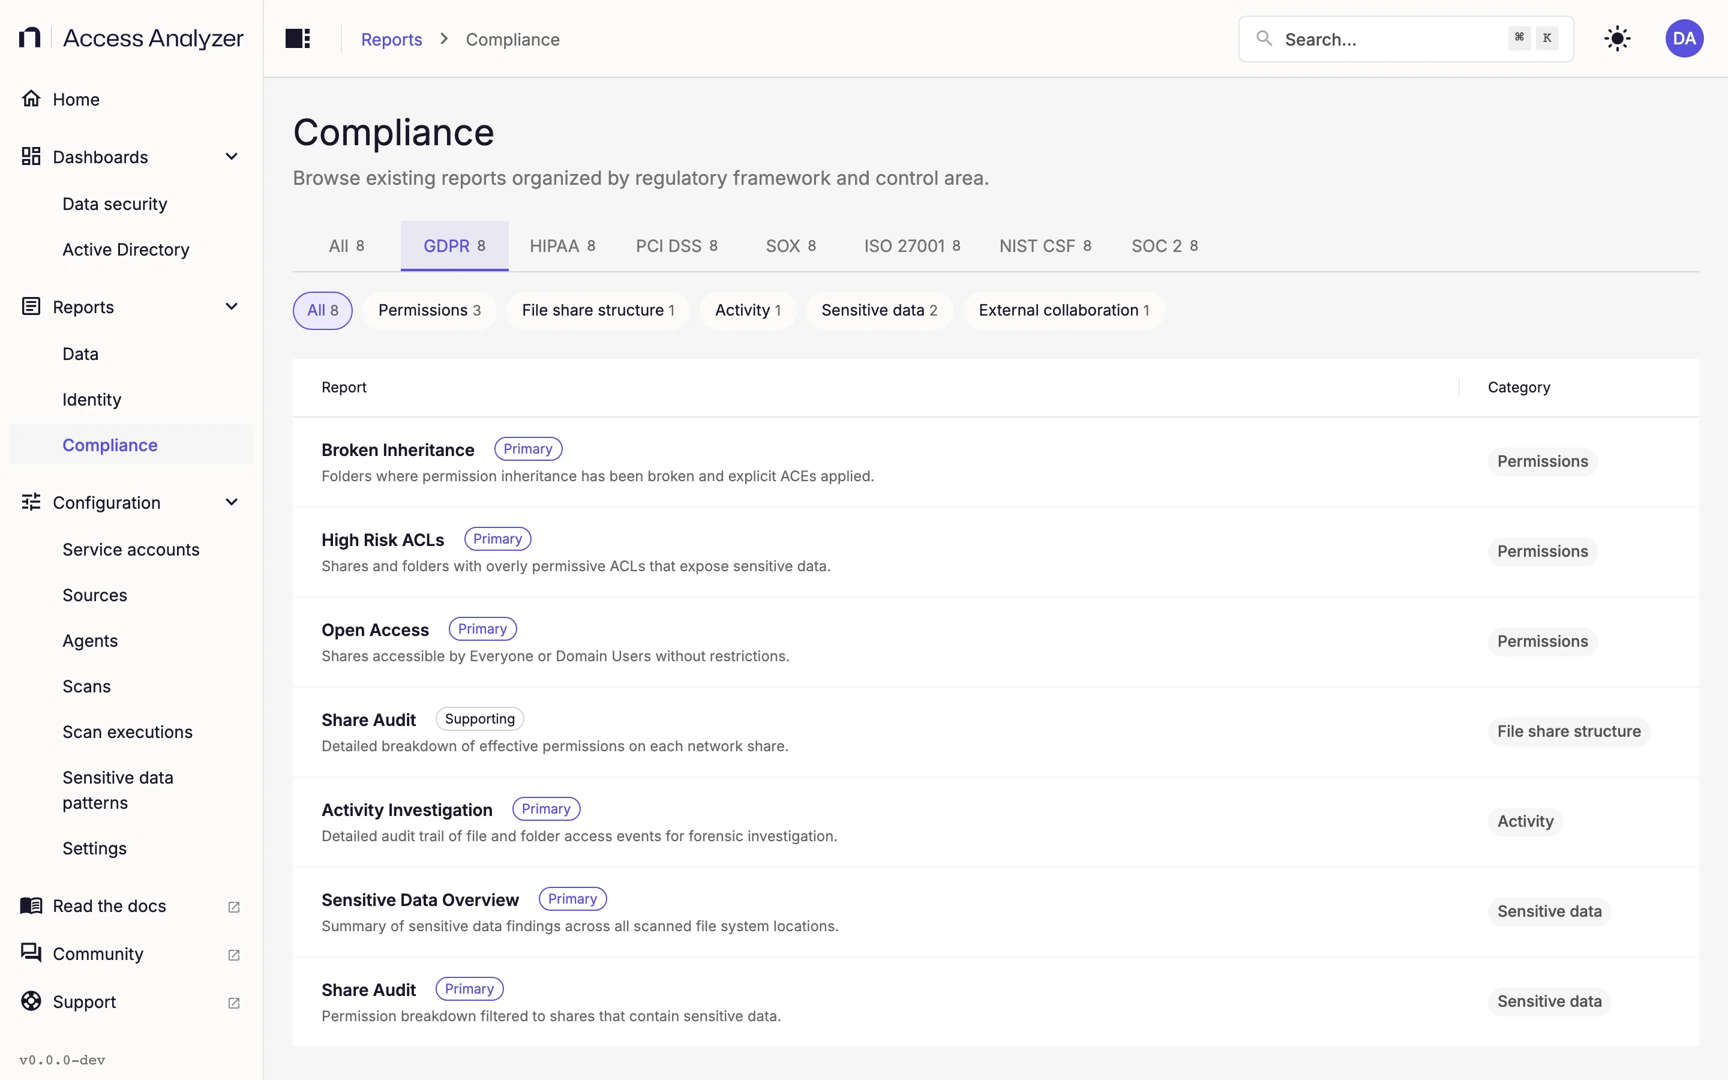This screenshot has height=1080, width=1728.
Task: Select the GDPR tab
Action: pos(455,246)
